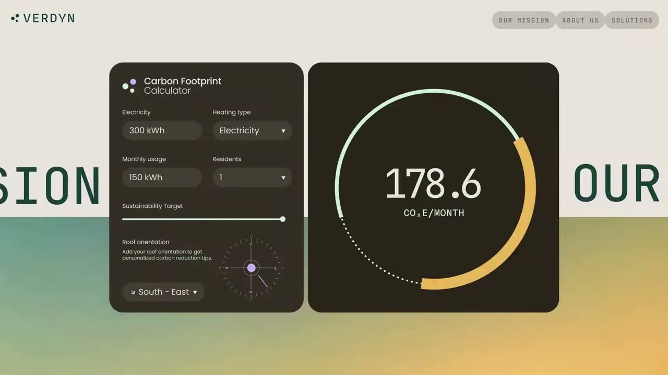Click the Monthly usage field showing 150 kWh
This screenshot has height=375, width=668.
162,178
